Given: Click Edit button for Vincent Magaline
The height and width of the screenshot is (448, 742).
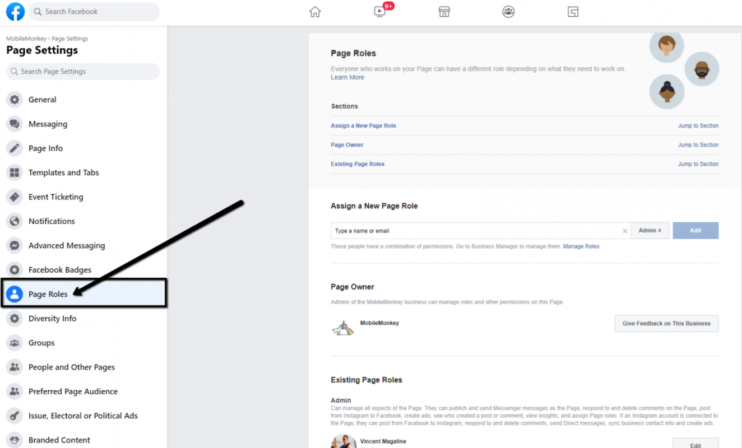Looking at the screenshot, I should [695, 444].
